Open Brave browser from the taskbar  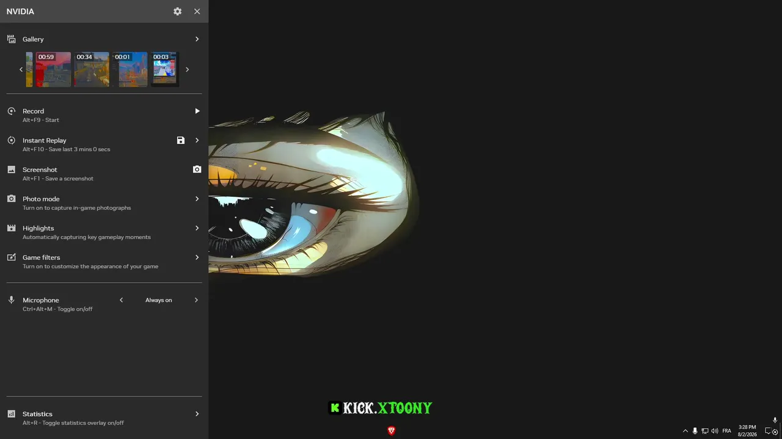[392, 431]
